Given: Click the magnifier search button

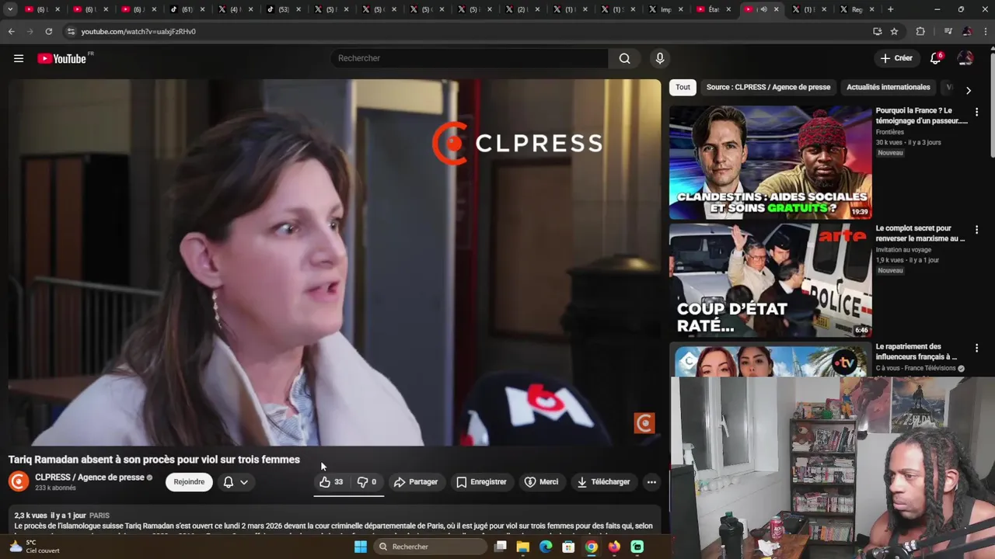Looking at the screenshot, I should [625, 58].
